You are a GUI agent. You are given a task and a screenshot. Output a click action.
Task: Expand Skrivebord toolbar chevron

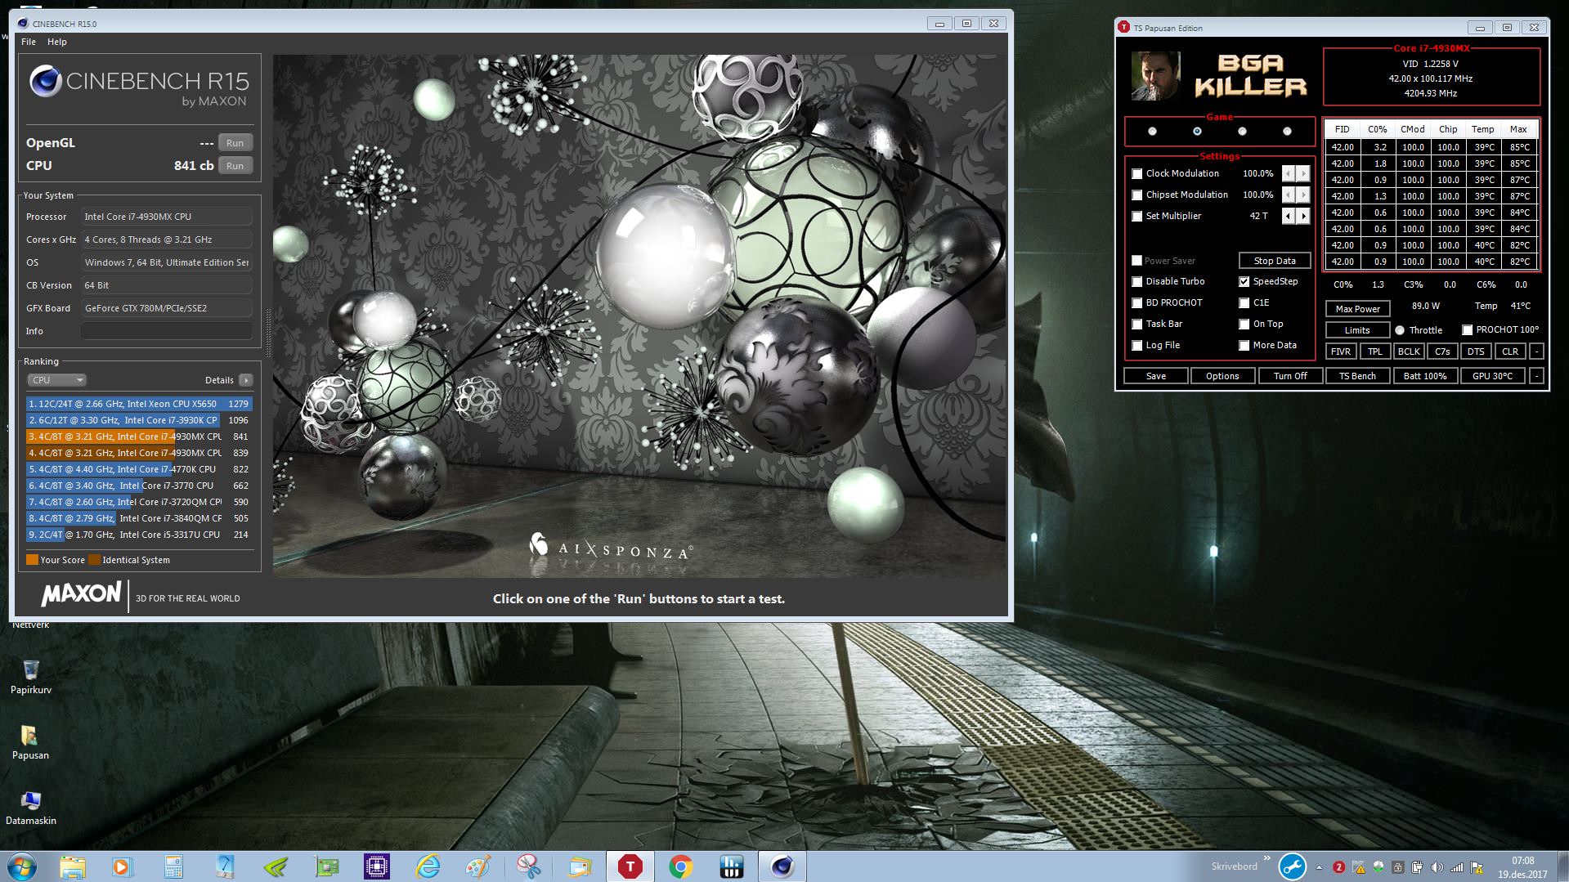coord(1266,858)
